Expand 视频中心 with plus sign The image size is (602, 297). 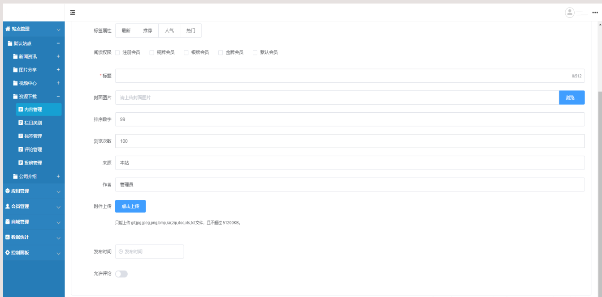(58, 83)
